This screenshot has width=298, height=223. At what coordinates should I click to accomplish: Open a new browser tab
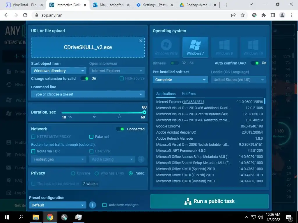pos(226,5)
